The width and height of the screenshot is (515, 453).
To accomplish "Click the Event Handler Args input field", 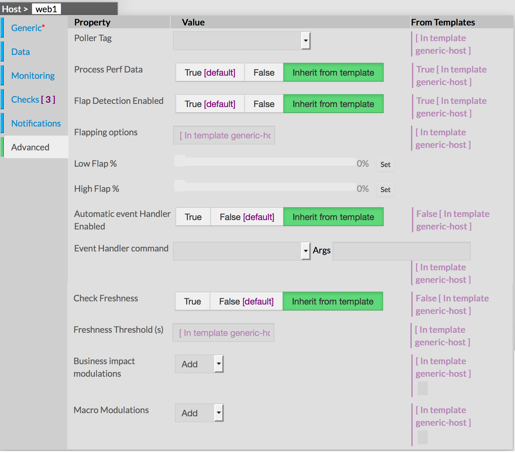I will [401, 251].
